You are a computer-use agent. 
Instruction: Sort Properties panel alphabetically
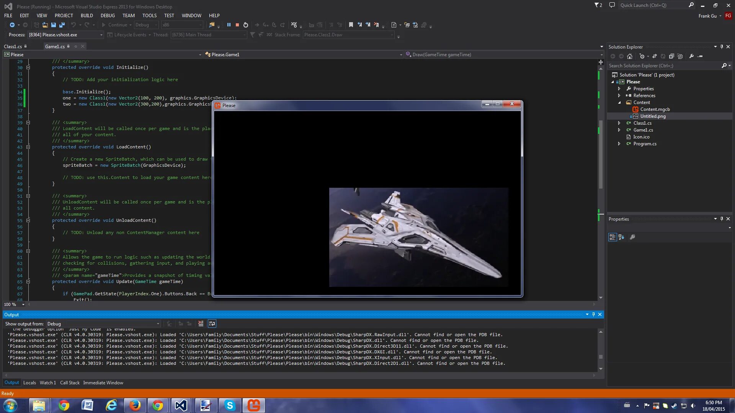(621, 237)
